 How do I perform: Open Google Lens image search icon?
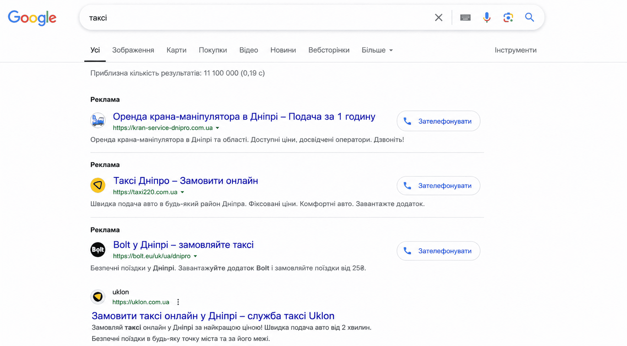pyautogui.click(x=508, y=17)
